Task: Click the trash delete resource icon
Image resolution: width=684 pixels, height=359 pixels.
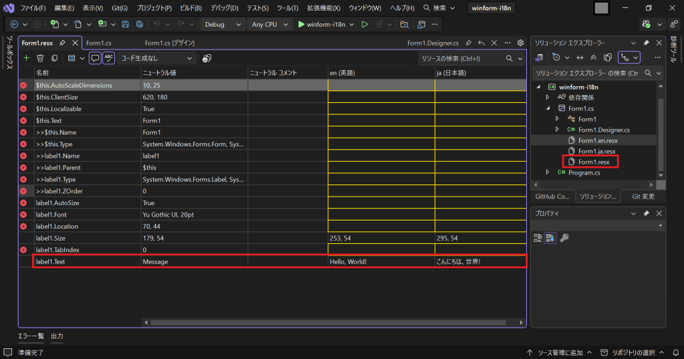Action: (40, 58)
